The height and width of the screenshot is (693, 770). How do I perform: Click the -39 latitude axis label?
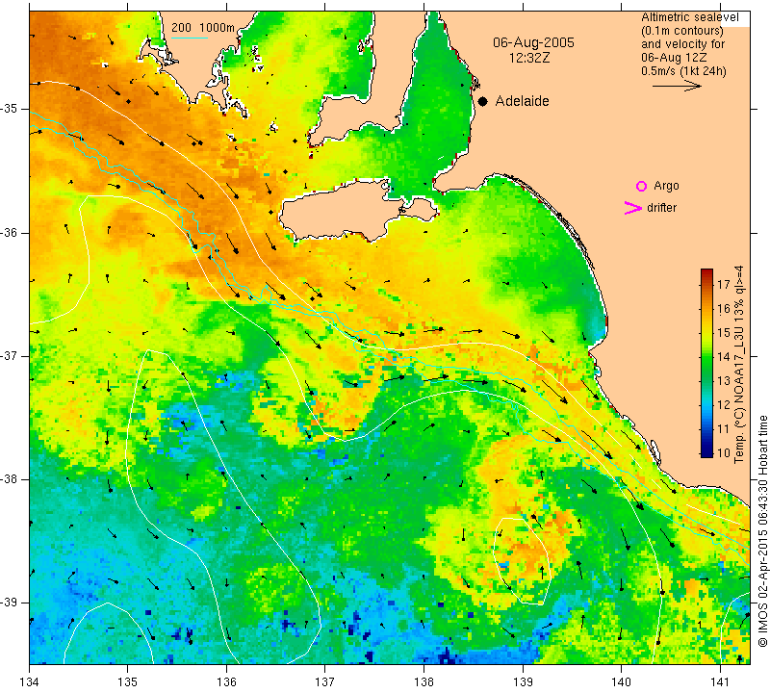pyautogui.click(x=10, y=603)
